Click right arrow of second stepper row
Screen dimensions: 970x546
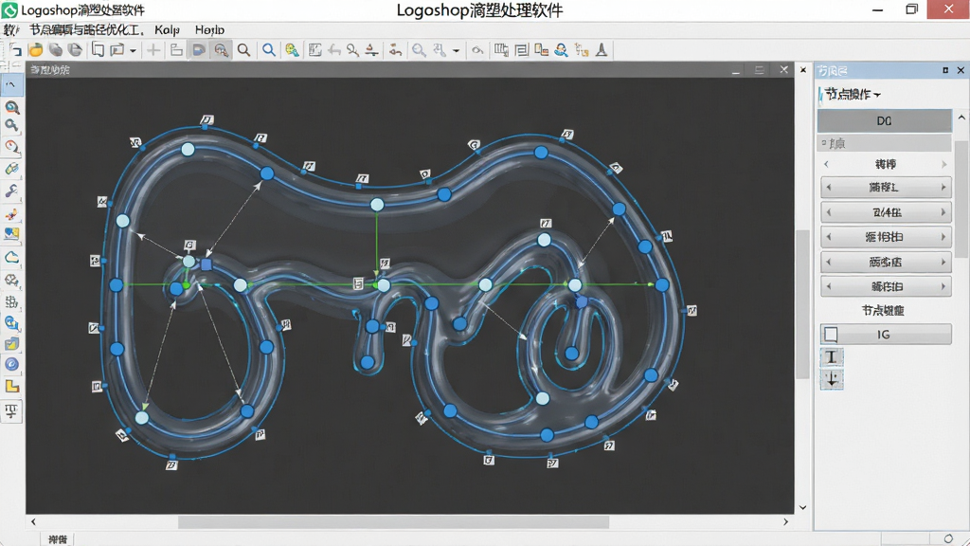click(x=943, y=212)
